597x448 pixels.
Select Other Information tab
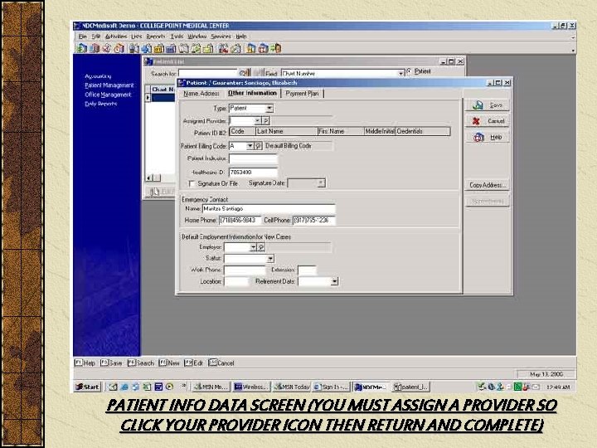click(252, 93)
